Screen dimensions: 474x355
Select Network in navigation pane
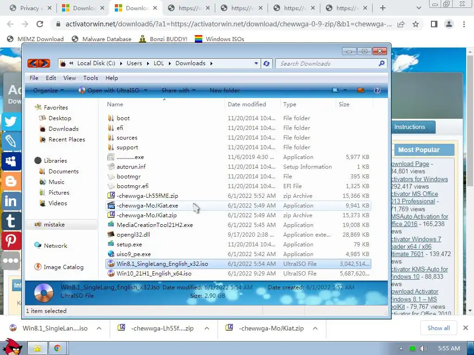click(x=56, y=246)
